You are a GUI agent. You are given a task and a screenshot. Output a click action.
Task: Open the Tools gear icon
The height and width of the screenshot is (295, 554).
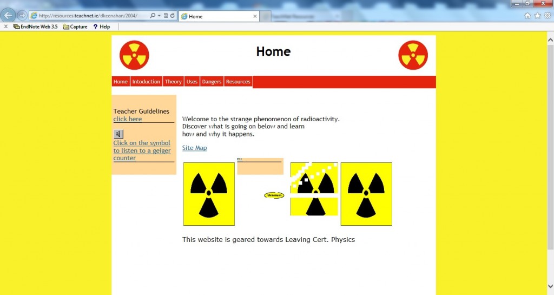[547, 16]
